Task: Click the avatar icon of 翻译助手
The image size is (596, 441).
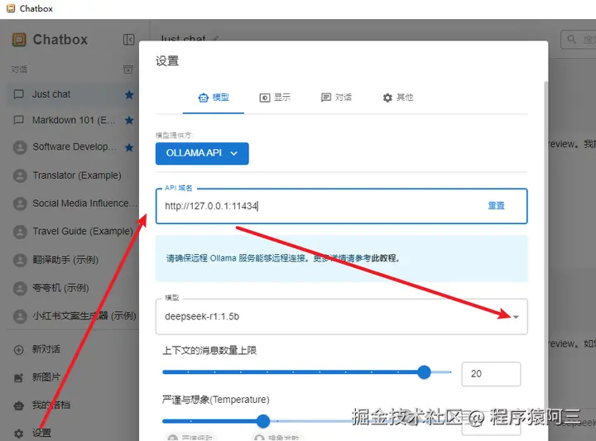Action: 20,260
